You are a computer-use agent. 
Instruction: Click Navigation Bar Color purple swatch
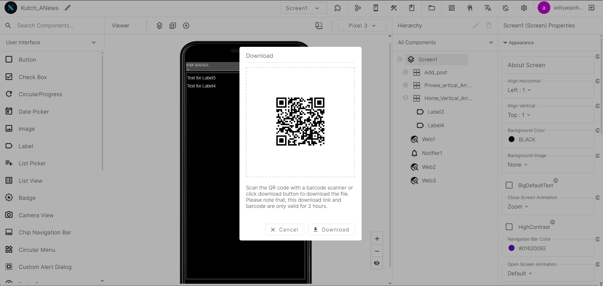[x=512, y=248]
